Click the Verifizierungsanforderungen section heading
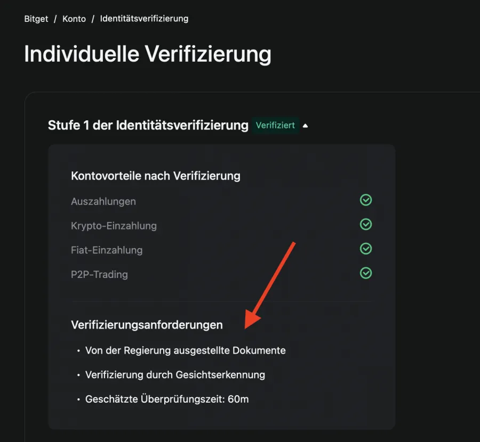Viewport: 480px width, 442px height. tap(147, 325)
